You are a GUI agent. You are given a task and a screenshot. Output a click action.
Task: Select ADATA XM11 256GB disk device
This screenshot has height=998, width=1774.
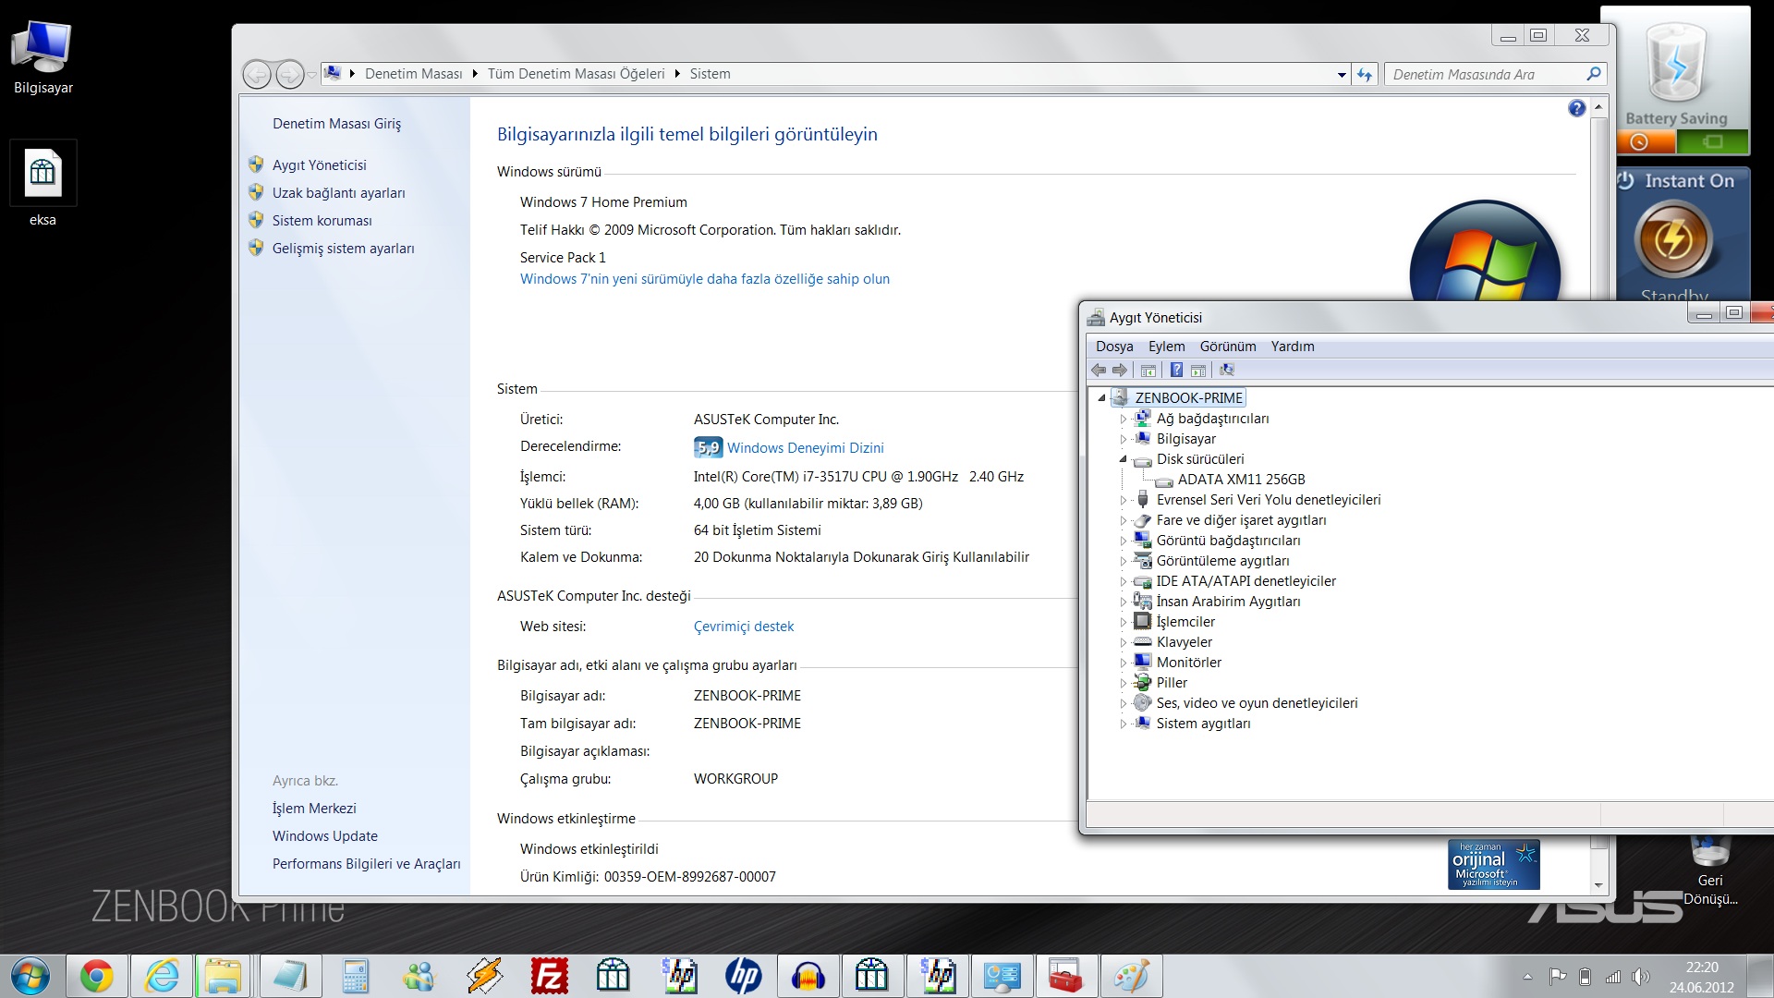pos(1241,480)
